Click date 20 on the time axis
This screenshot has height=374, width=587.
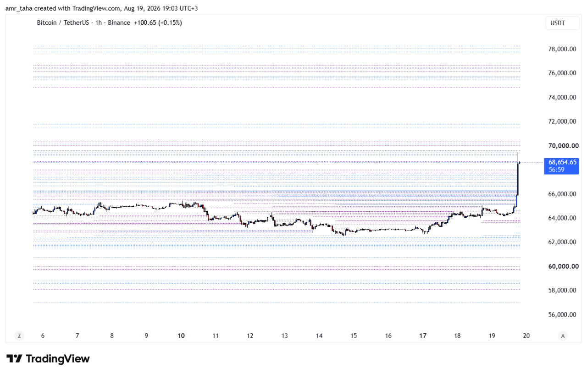[x=526, y=336]
